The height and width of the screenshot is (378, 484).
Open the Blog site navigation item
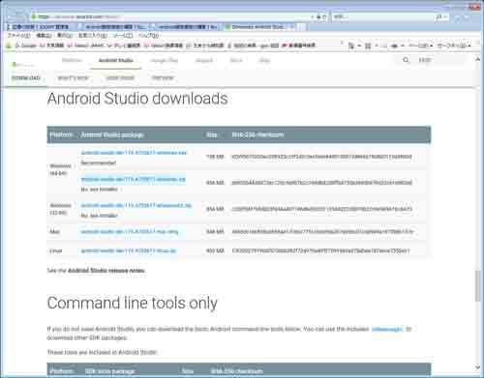(264, 60)
